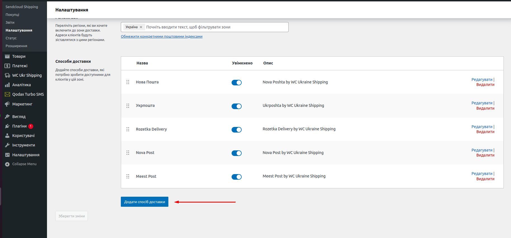Edit the Rozetka Delivery shipping method
The width and height of the screenshot is (511, 238).
point(482,127)
